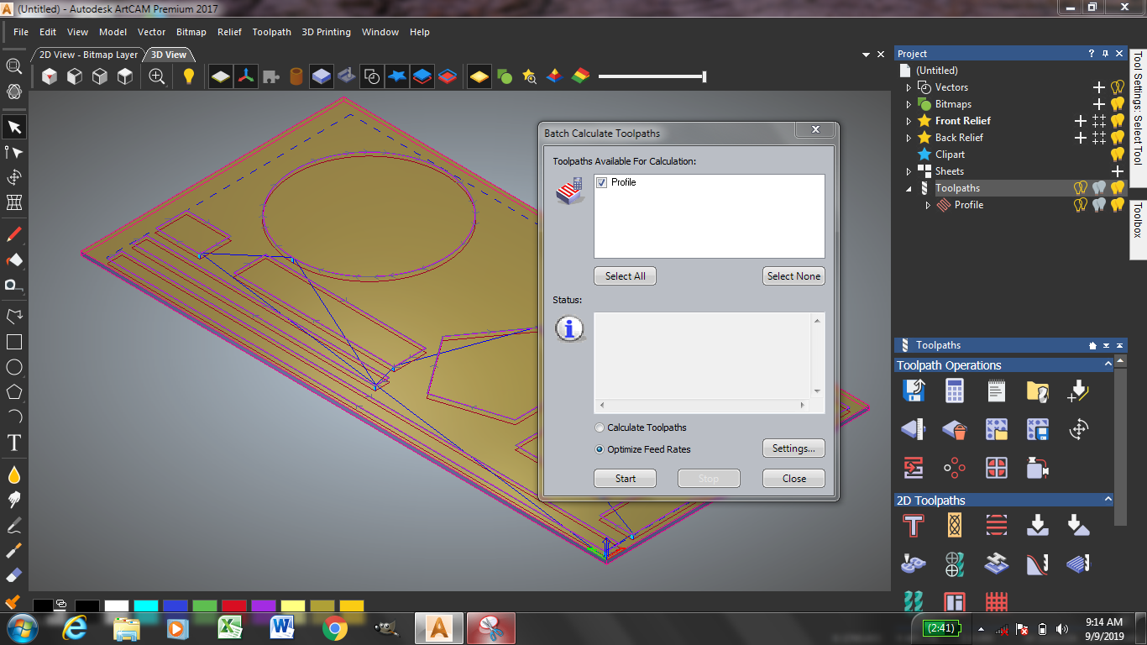Image resolution: width=1147 pixels, height=645 pixels.
Task: Add a new vector layer with plus icon
Action: point(1098,87)
